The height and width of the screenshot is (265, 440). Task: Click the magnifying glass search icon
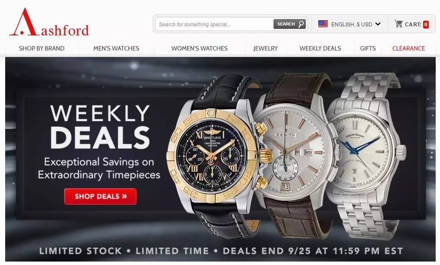(301, 24)
